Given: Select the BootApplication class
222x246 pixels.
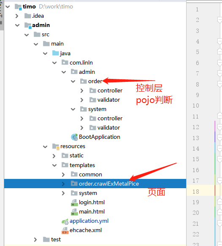Looking at the screenshot, I should pyautogui.click(x=100, y=137).
